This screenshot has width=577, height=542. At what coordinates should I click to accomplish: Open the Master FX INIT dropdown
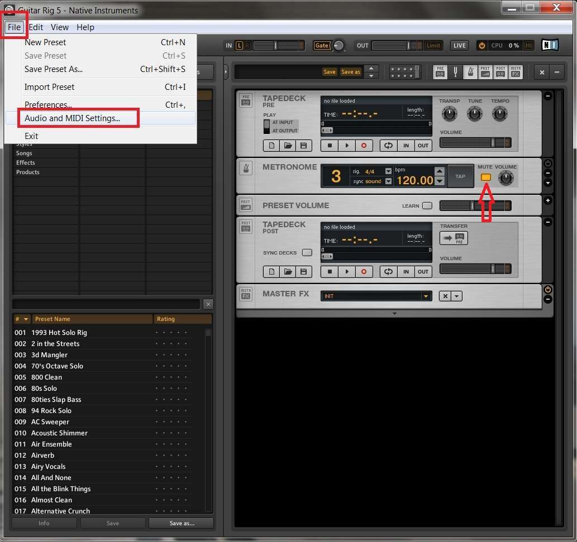(426, 296)
